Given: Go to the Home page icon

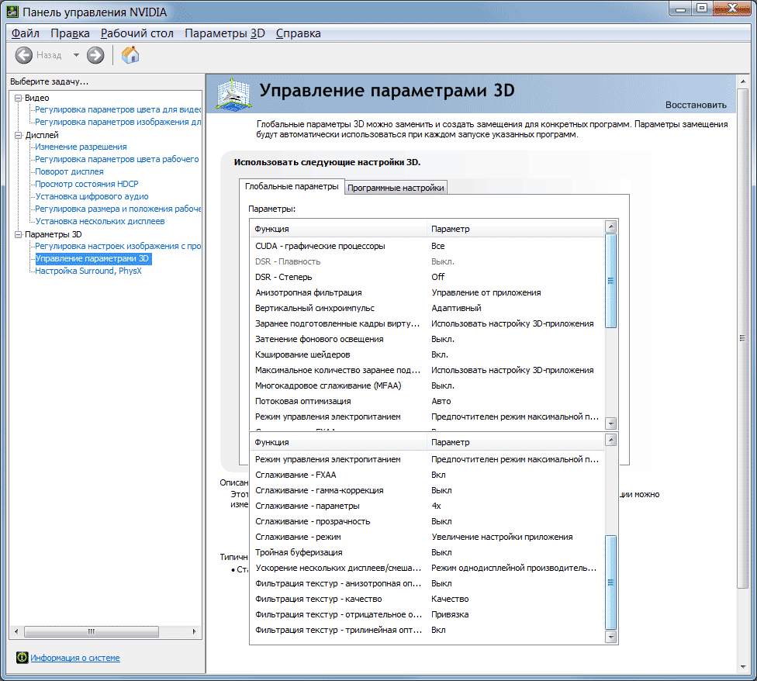Looking at the screenshot, I should (130, 55).
